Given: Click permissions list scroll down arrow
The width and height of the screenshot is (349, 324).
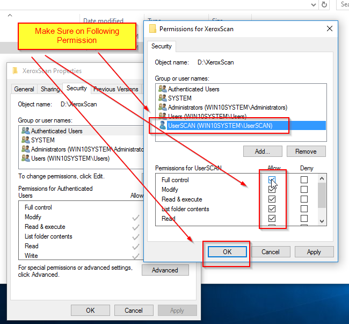Looking at the screenshot, I should (322, 221).
